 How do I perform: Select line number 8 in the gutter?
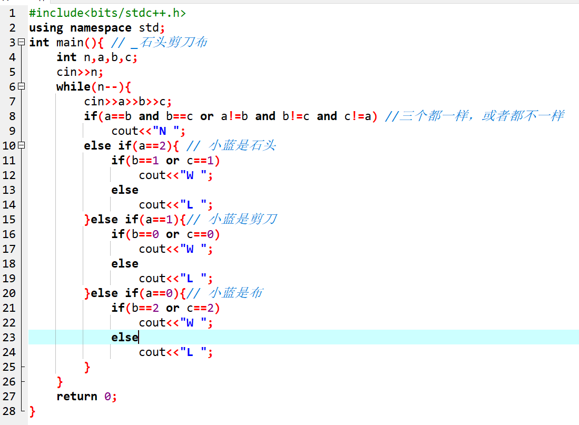point(12,116)
